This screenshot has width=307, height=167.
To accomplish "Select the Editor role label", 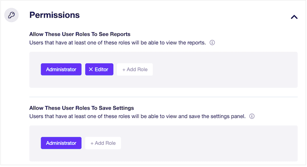I will click(102, 69).
